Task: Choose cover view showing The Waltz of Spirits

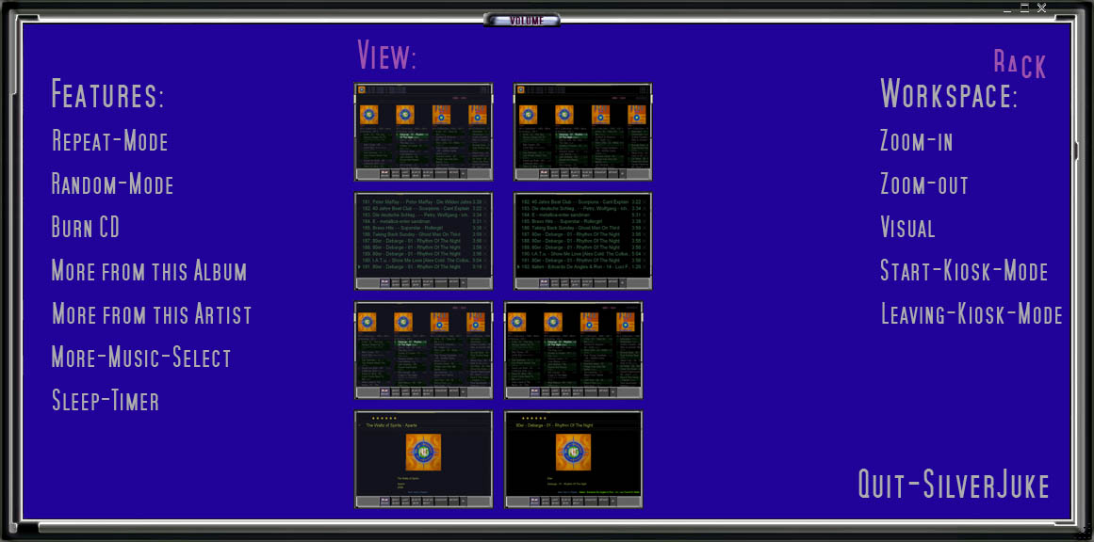Action: pos(423,459)
